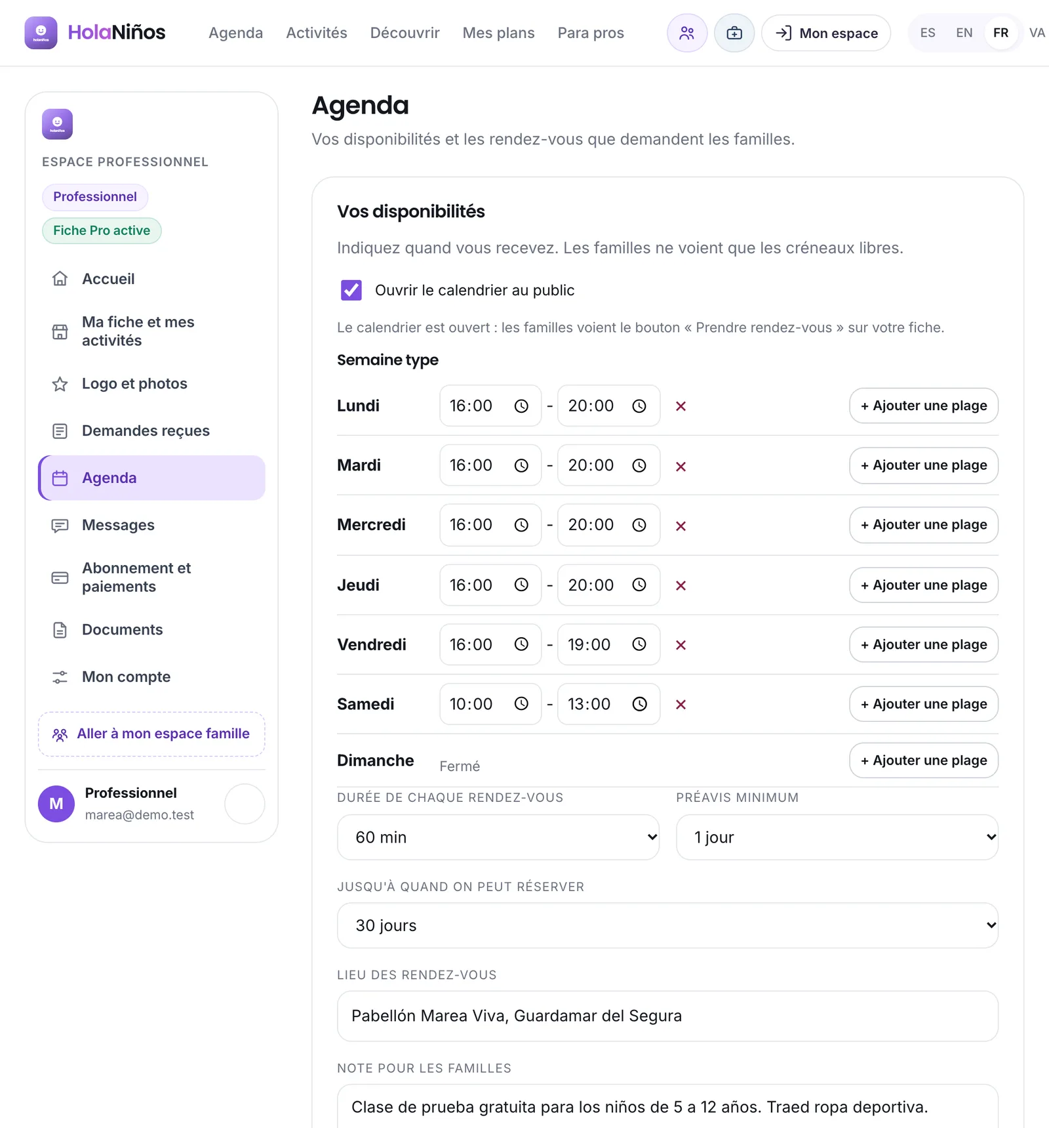The height and width of the screenshot is (1128, 1049).
Task: Uncheck Ouvrir le calendrier au public
Action: [x=351, y=290]
